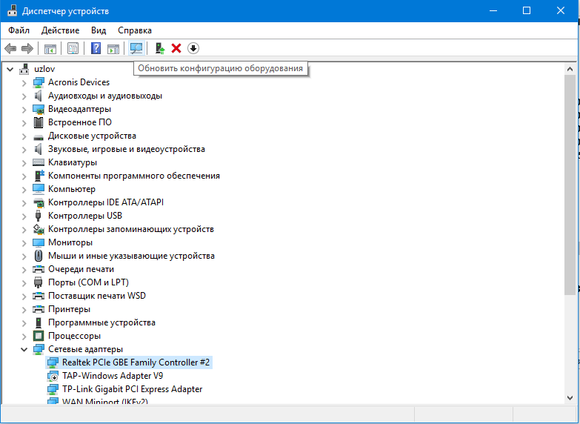Open the Вид menu
The image size is (580, 424).
(99, 30)
